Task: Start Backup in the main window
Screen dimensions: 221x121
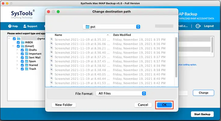Action: coord(202,114)
